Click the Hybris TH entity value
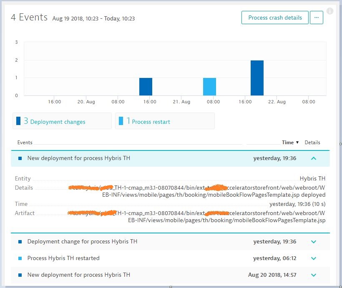 pyautogui.click(x=312, y=178)
